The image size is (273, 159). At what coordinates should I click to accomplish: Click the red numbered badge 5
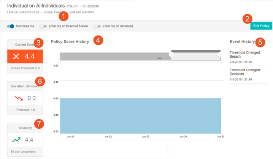(260, 42)
